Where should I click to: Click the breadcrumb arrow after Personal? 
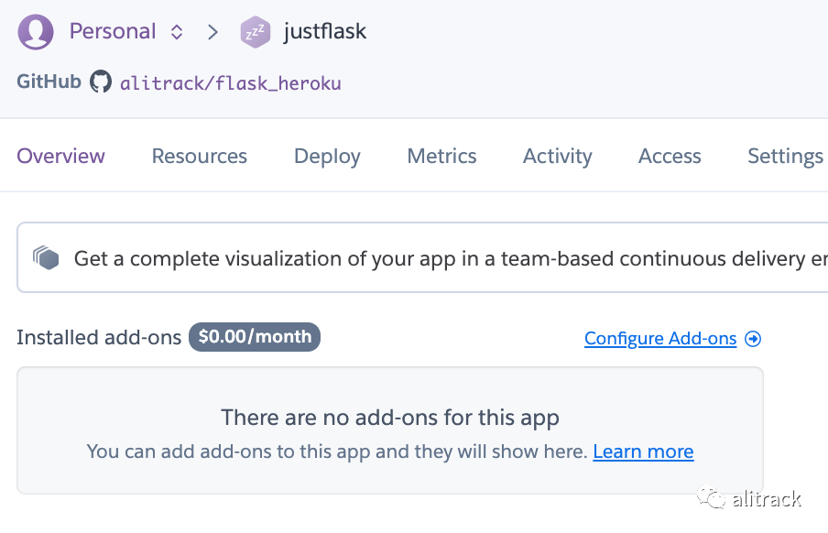click(213, 32)
